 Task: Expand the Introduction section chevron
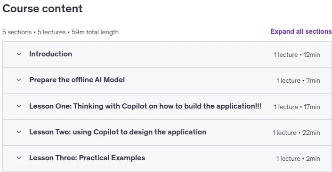(x=19, y=54)
